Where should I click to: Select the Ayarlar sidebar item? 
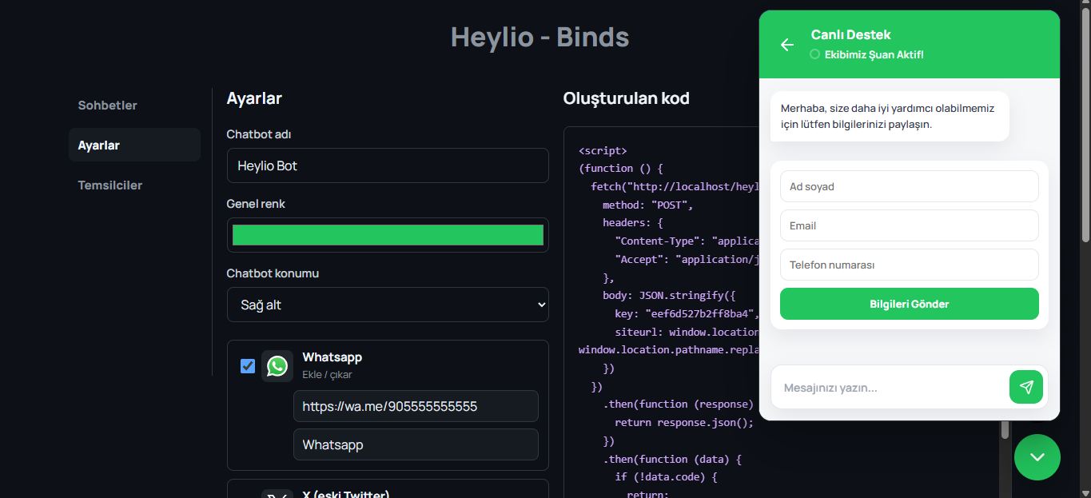(134, 145)
